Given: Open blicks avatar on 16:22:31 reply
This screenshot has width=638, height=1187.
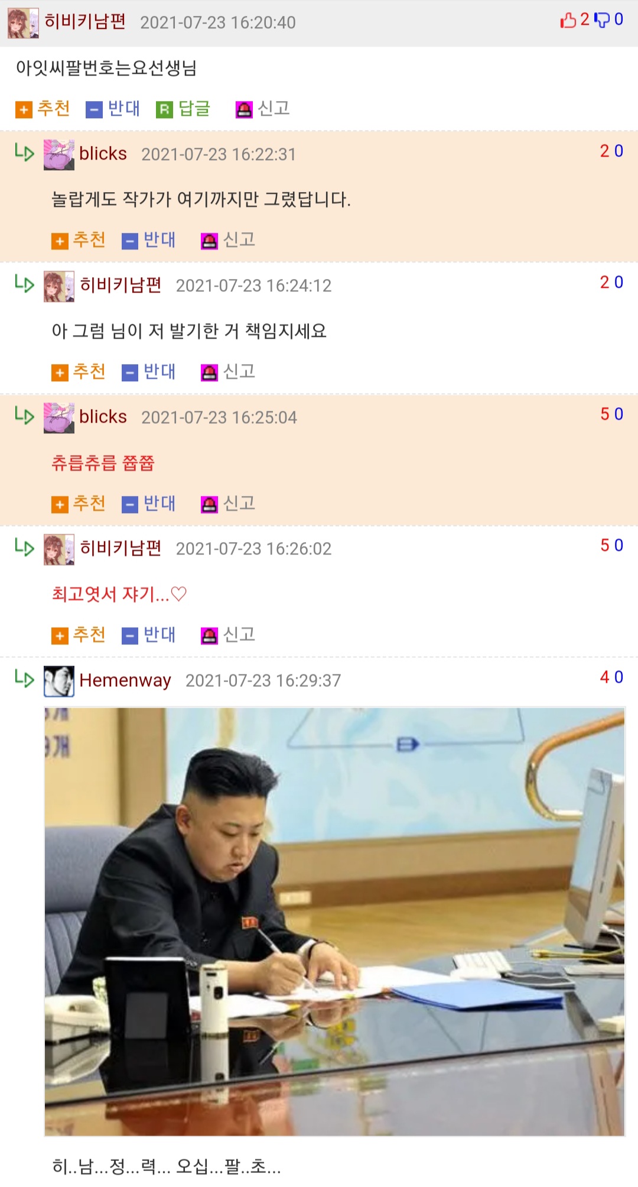Looking at the screenshot, I should (59, 155).
